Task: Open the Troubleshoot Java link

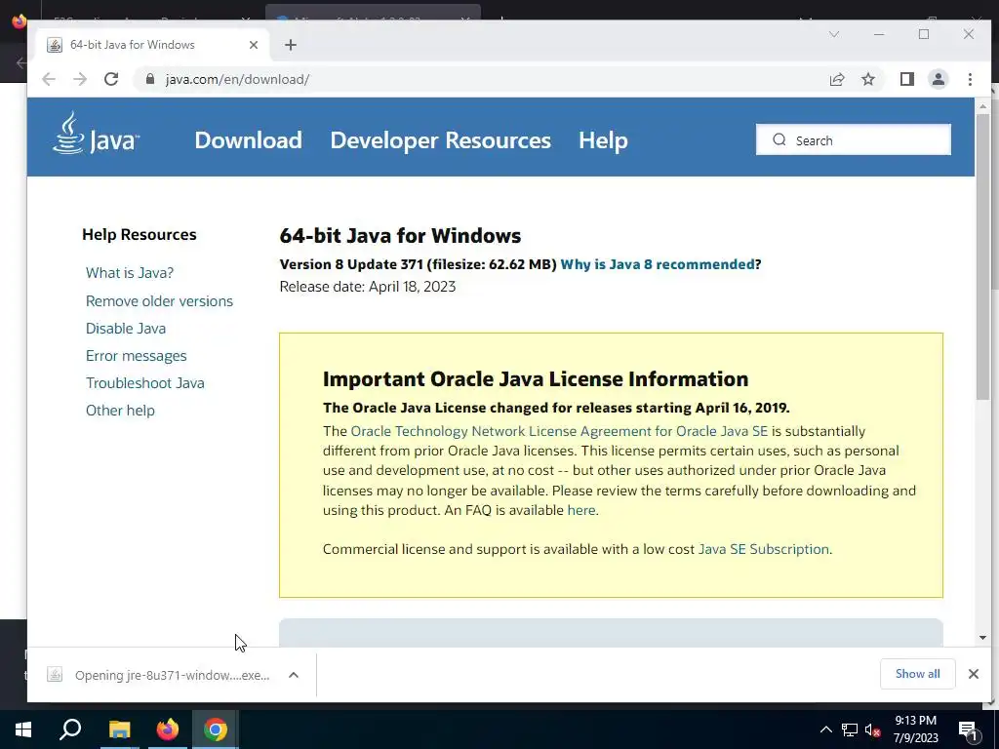Action: coord(145,382)
